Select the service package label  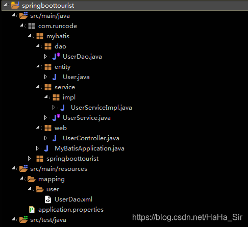pos(65,87)
